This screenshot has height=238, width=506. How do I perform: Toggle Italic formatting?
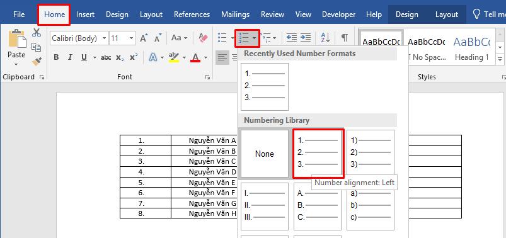click(70, 57)
